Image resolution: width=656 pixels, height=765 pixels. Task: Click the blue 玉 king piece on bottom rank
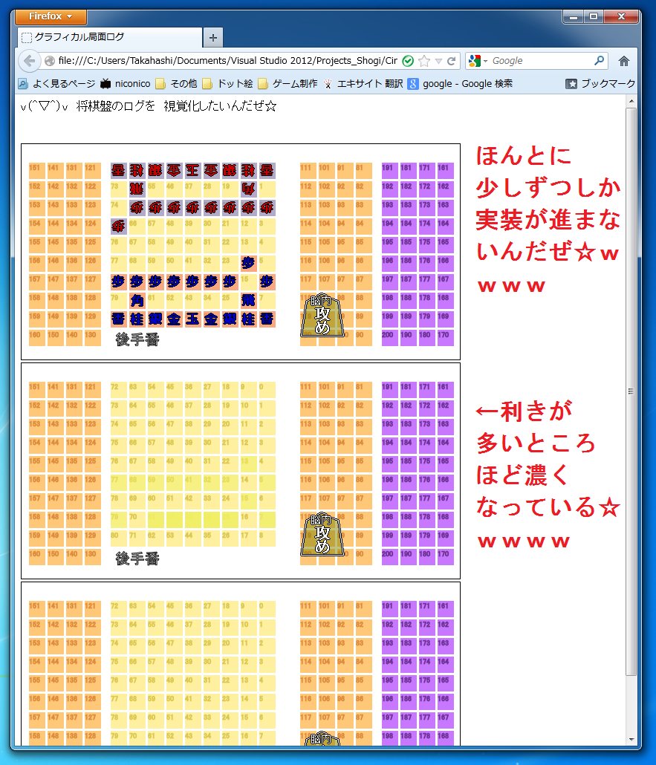pos(193,319)
